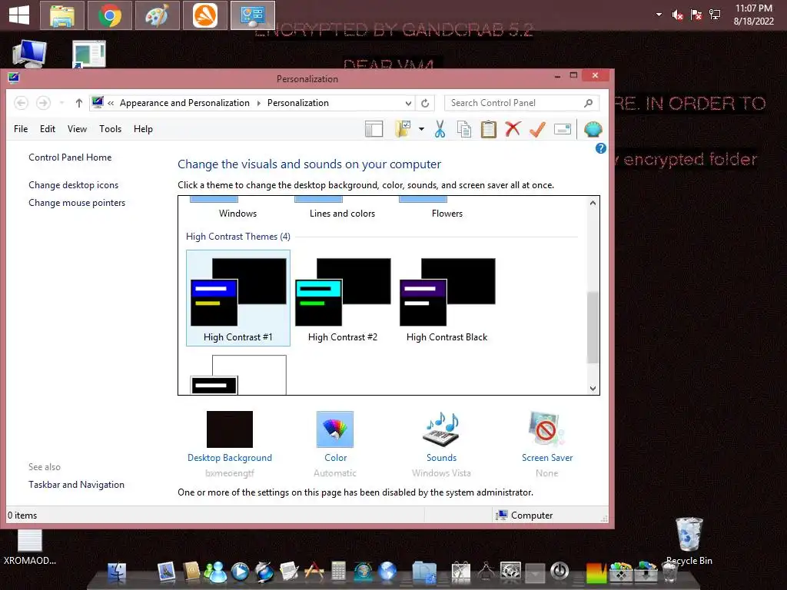Open the recent locations dropdown arrow

click(61, 103)
